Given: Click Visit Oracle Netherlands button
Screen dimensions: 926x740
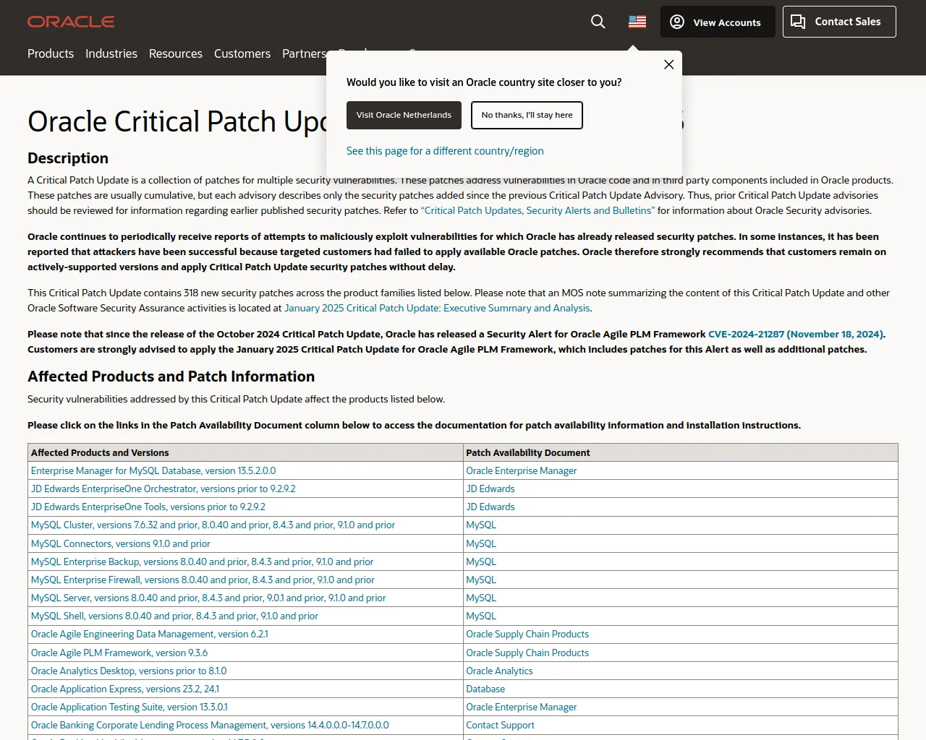Looking at the screenshot, I should tap(404, 115).
